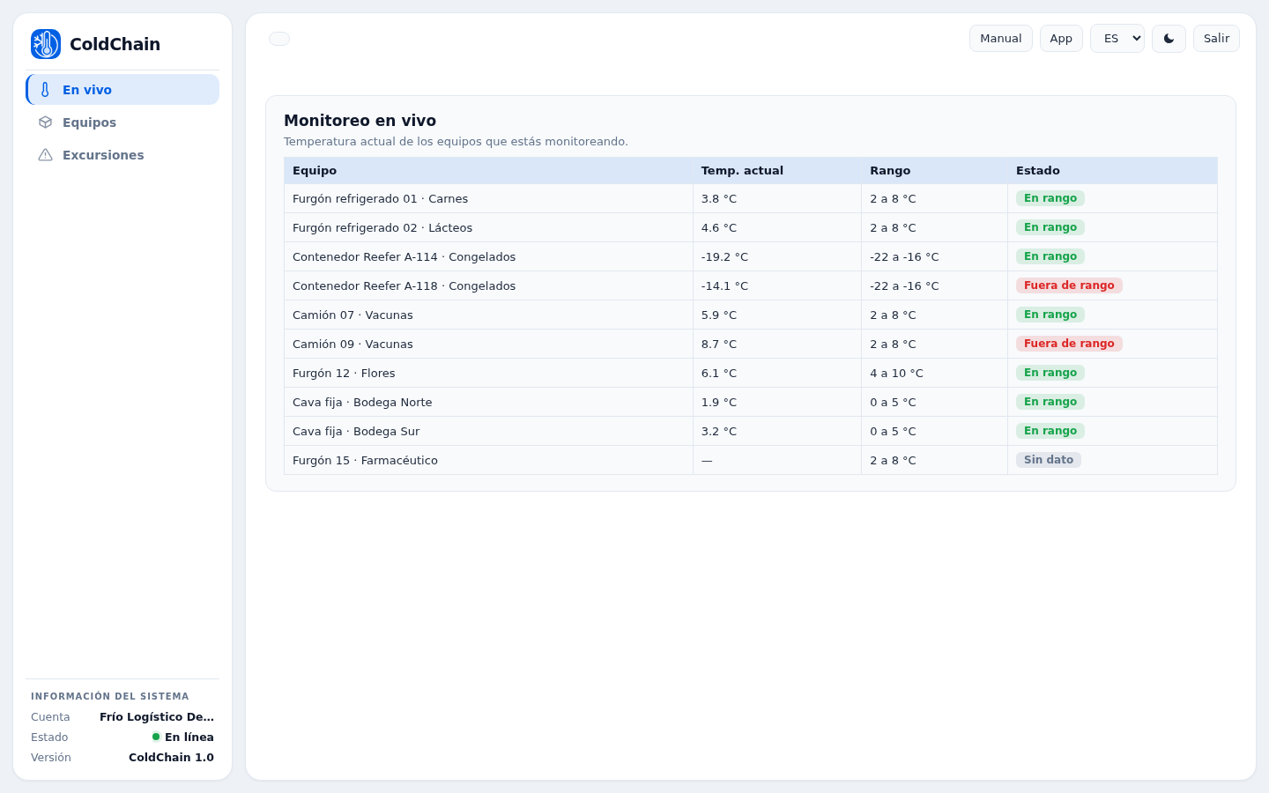The image size is (1269, 793).
Task: Click the Fuera de rango badge for Reefer A-118
Action: coord(1069,285)
